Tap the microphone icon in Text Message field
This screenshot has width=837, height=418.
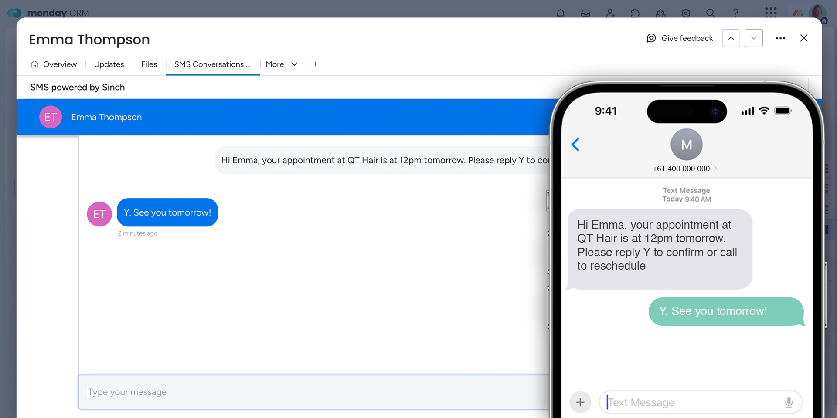click(789, 402)
